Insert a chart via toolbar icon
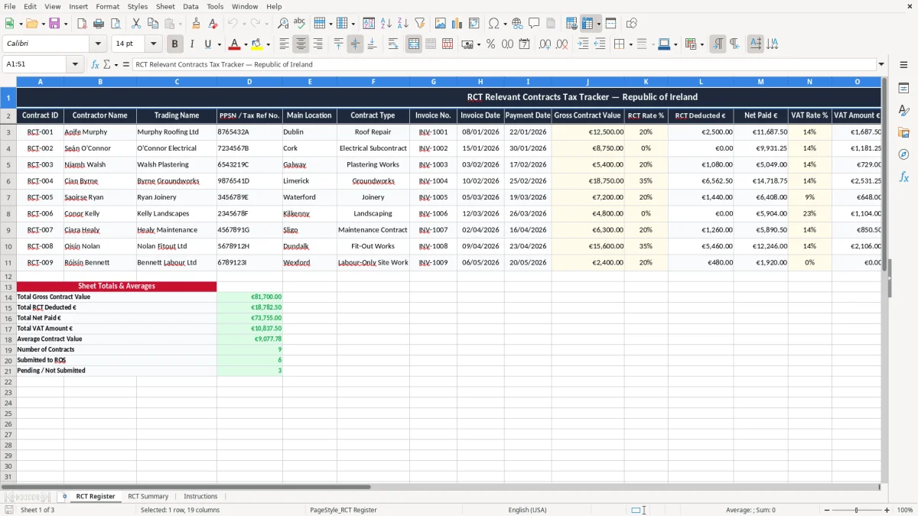The width and height of the screenshot is (918, 516). tap(457, 24)
